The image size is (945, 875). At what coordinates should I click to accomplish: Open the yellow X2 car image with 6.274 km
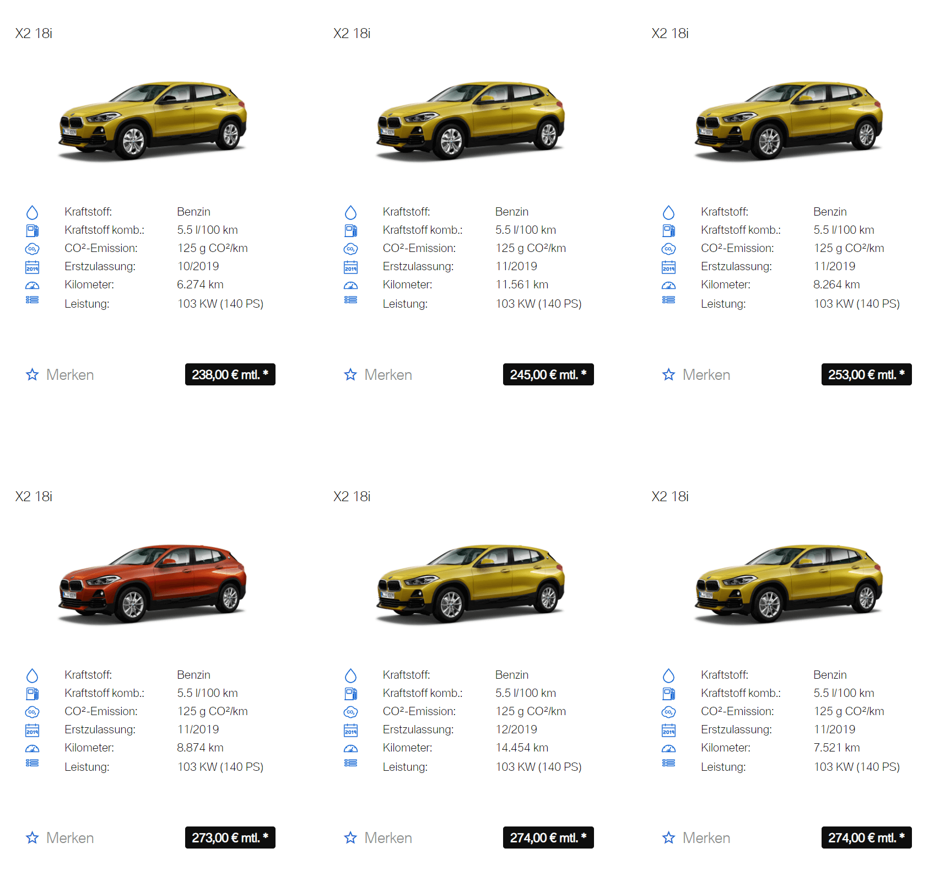(x=153, y=121)
